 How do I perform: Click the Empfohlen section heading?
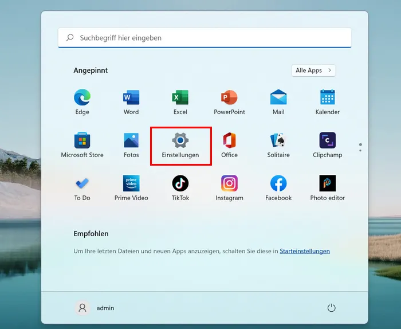tap(91, 234)
